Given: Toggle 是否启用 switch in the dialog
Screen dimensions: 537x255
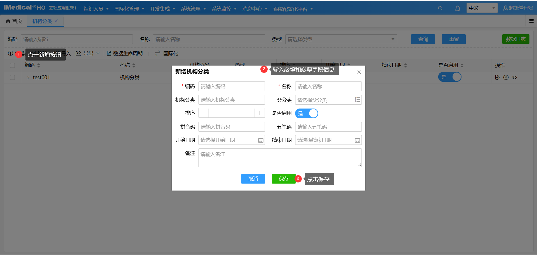Looking at the screenshot, I should [307, 113].
